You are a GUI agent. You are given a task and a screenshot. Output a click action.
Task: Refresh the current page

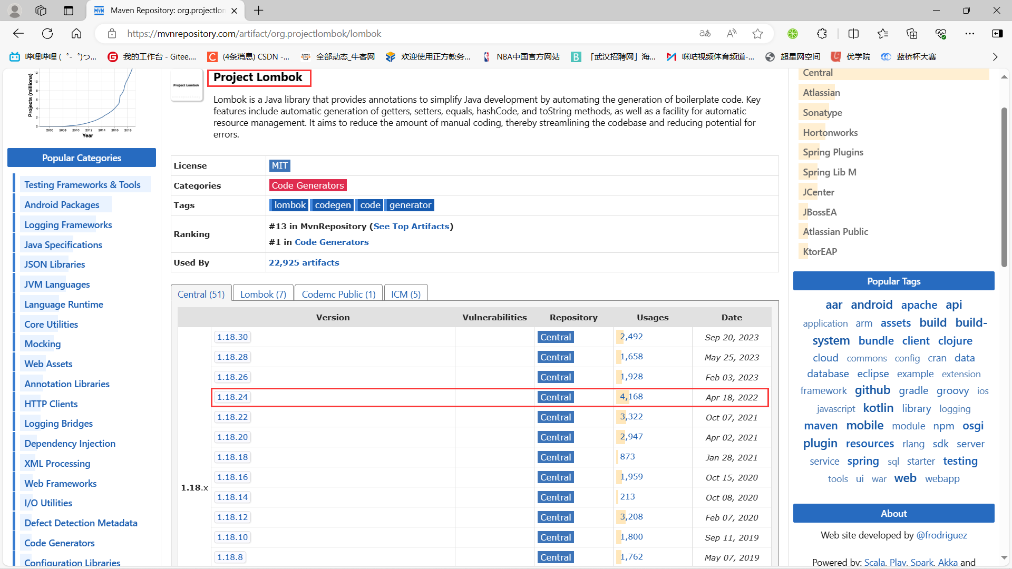47,34
